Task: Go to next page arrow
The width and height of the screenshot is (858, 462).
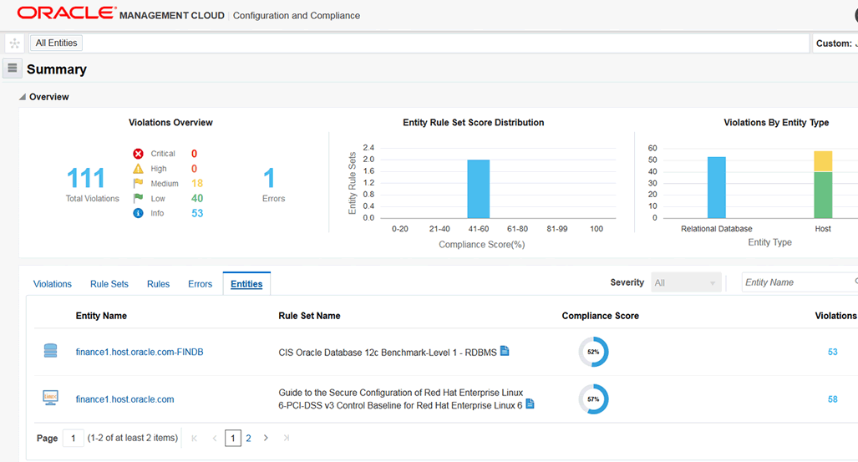Action: pos(266,438)
